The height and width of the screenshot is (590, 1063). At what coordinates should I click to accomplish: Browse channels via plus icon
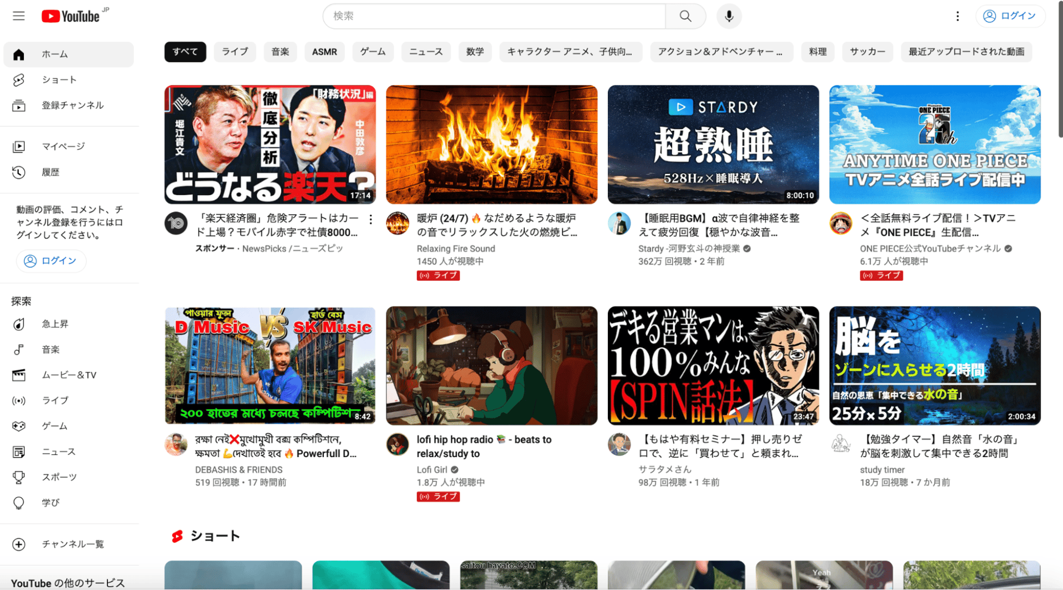19,544
